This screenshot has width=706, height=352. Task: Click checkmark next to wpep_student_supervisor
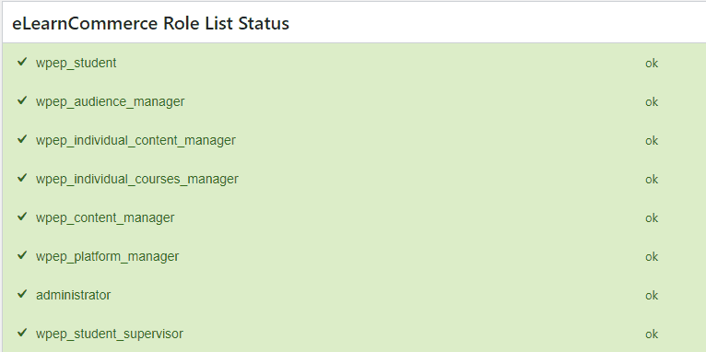pos(22,333)
